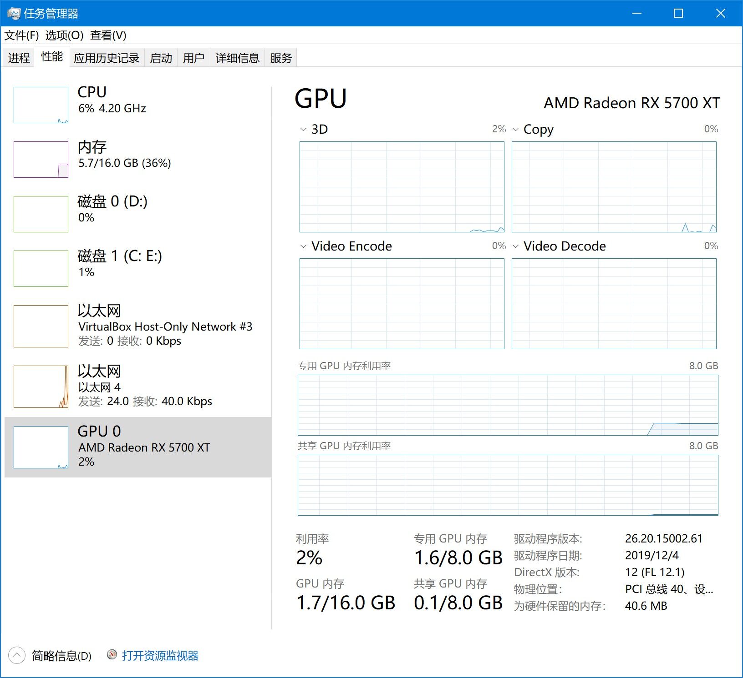This screenshot has height=678, width=743.
Task: Click the 5.7/16.0 GB (36%) memory text
Action: click(x=125, y=163)
